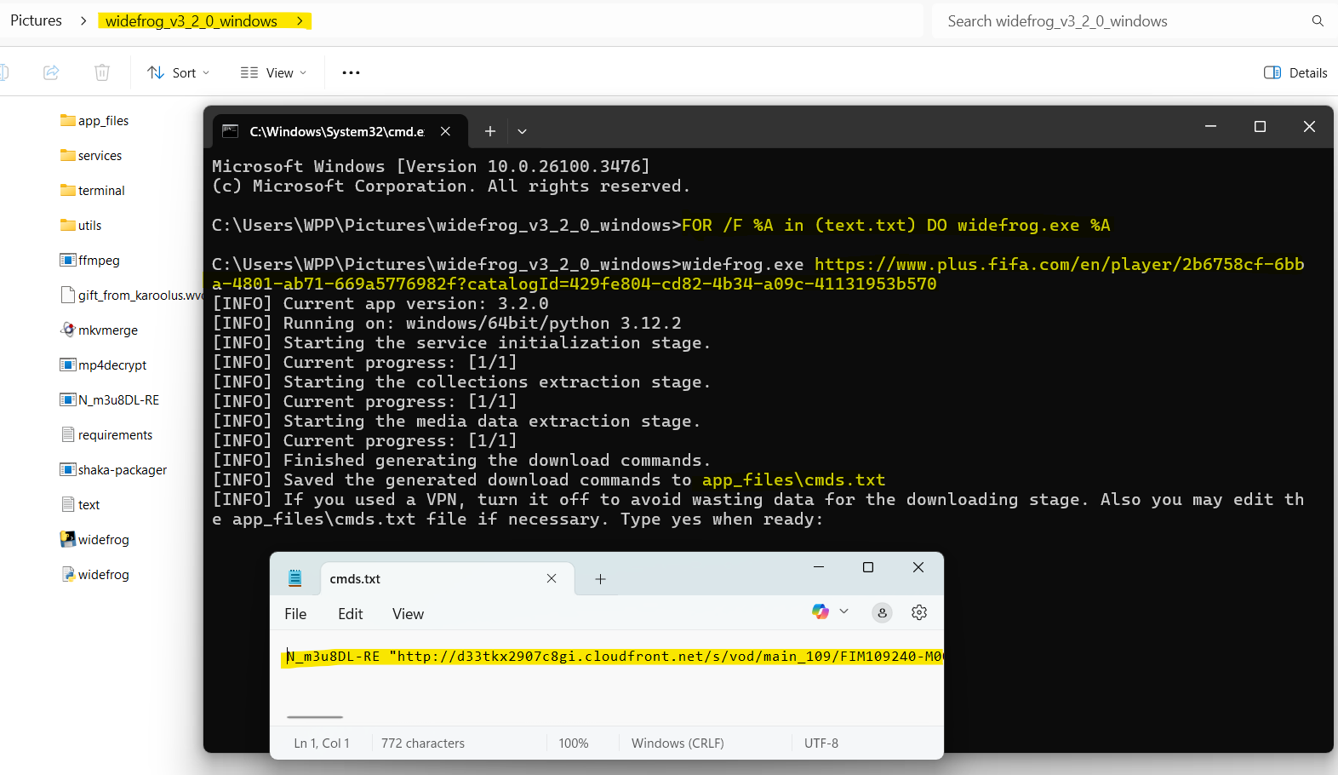This screenshot has height=775, width=1338.
Task: Click the 772 characters status entry
Action: click(423, 743)
